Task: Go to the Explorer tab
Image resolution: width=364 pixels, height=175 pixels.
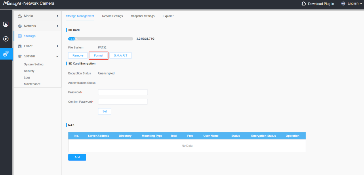Action: pyautogui.click(x=168, y=16)
